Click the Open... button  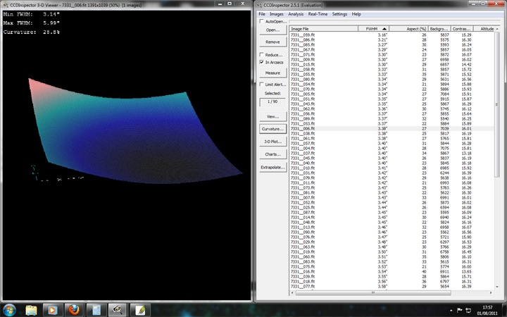(273, 30)
